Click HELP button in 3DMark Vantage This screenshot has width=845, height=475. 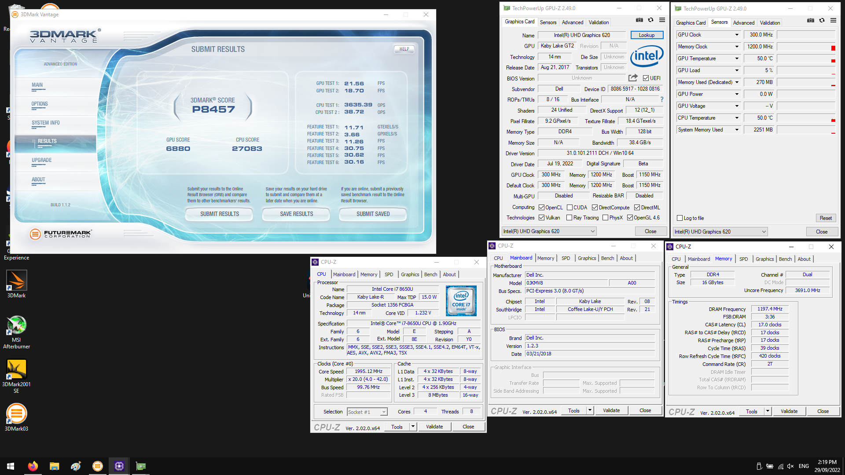coord(404,49)
